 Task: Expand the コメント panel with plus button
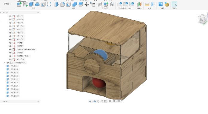38,101
